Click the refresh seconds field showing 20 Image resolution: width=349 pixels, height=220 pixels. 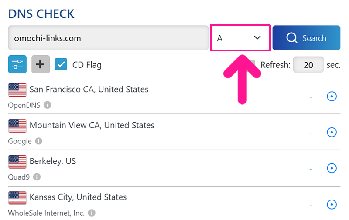[308, 65]
